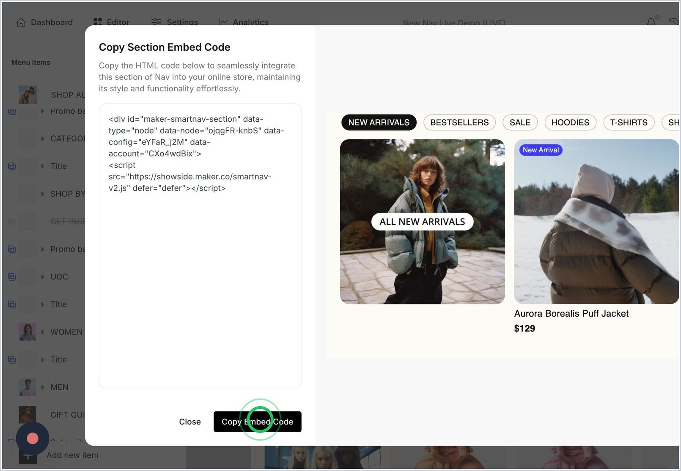Screen dimensions: 681x471
Task: Click the Analytics chart icon
Action: [223, 22]
